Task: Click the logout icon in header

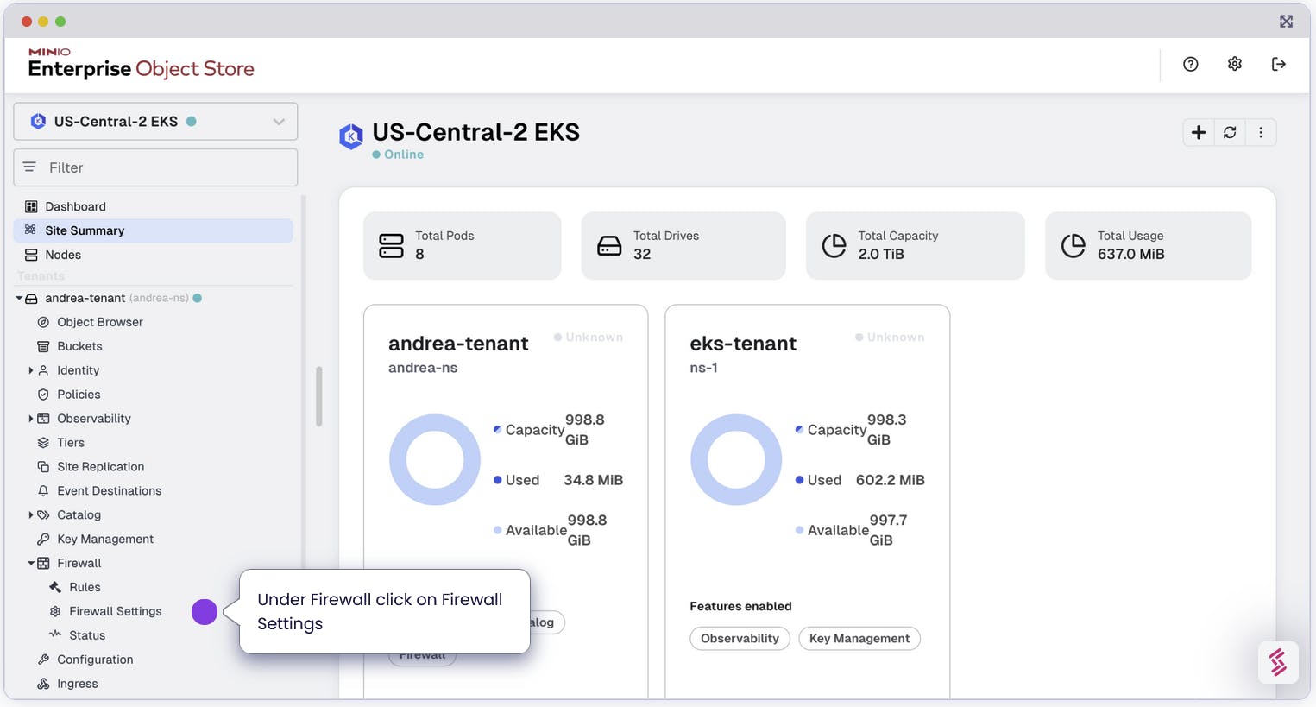Action: pos(1278,64)
